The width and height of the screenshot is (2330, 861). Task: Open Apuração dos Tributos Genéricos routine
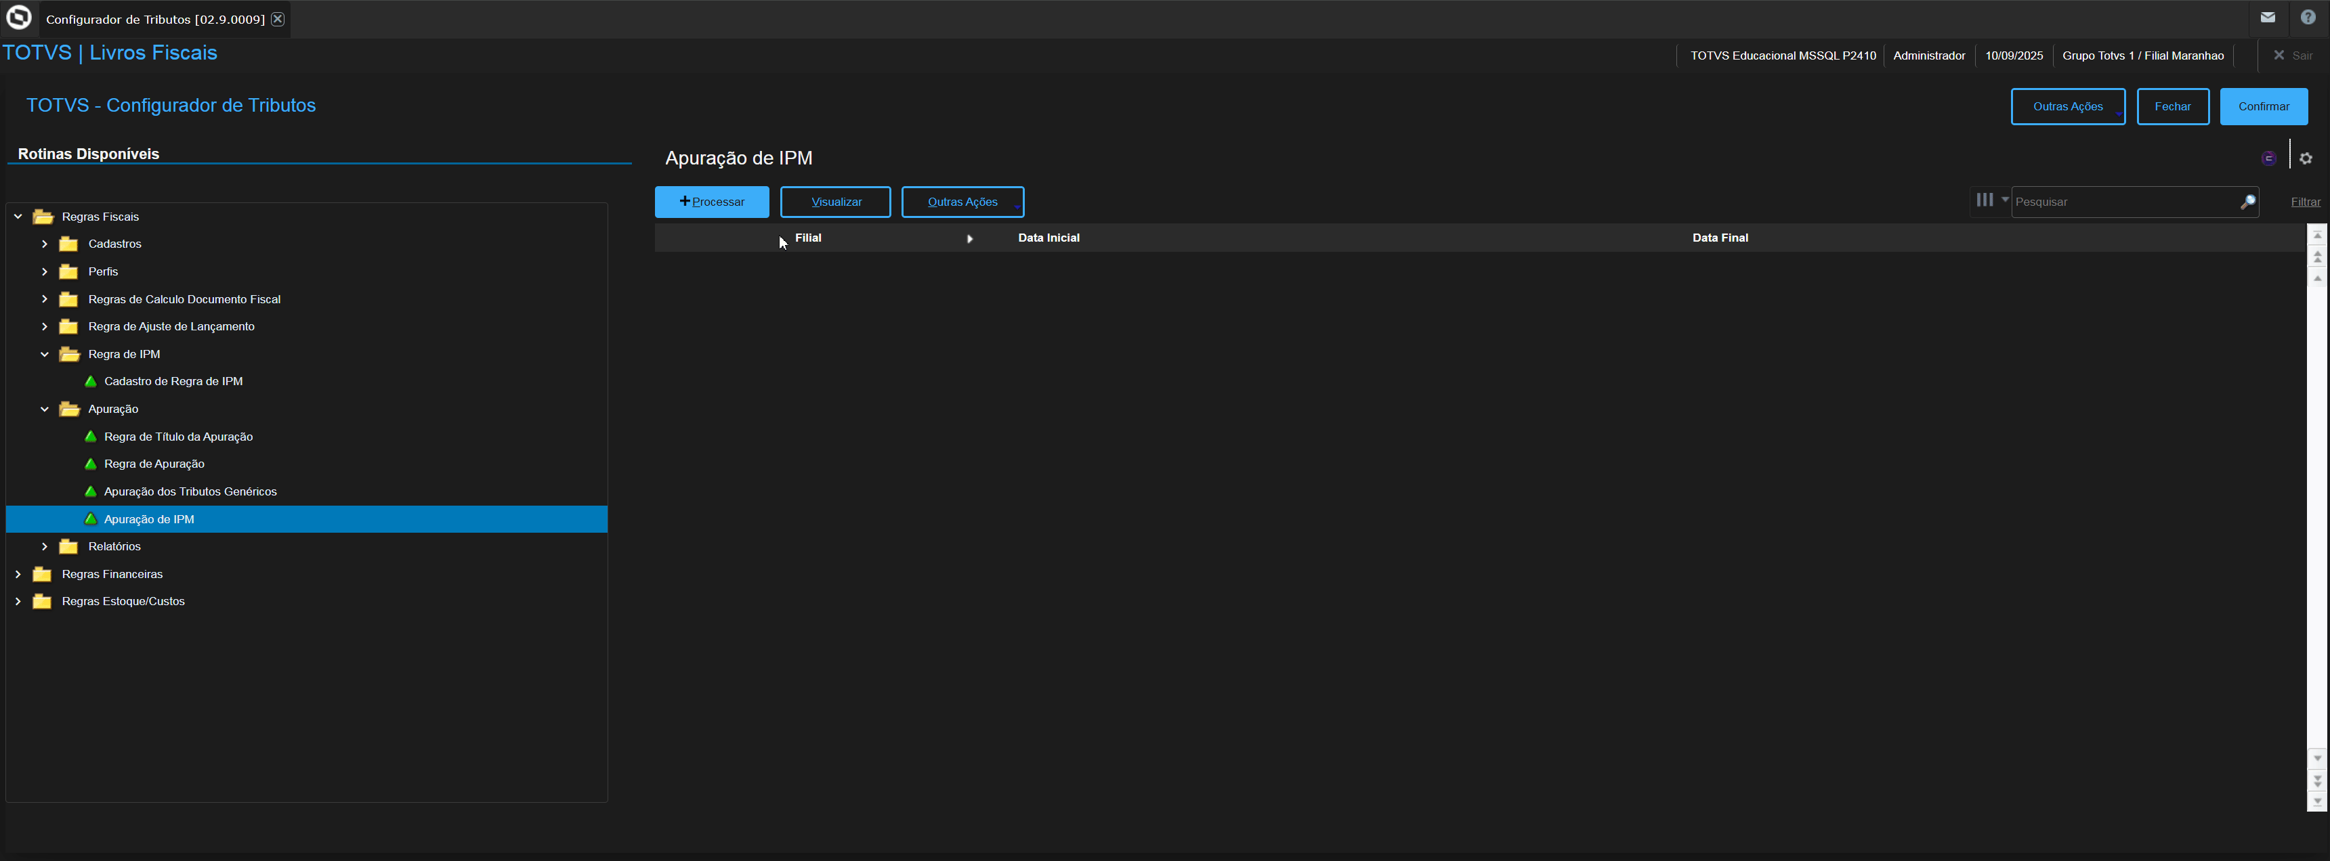(190, 491)
